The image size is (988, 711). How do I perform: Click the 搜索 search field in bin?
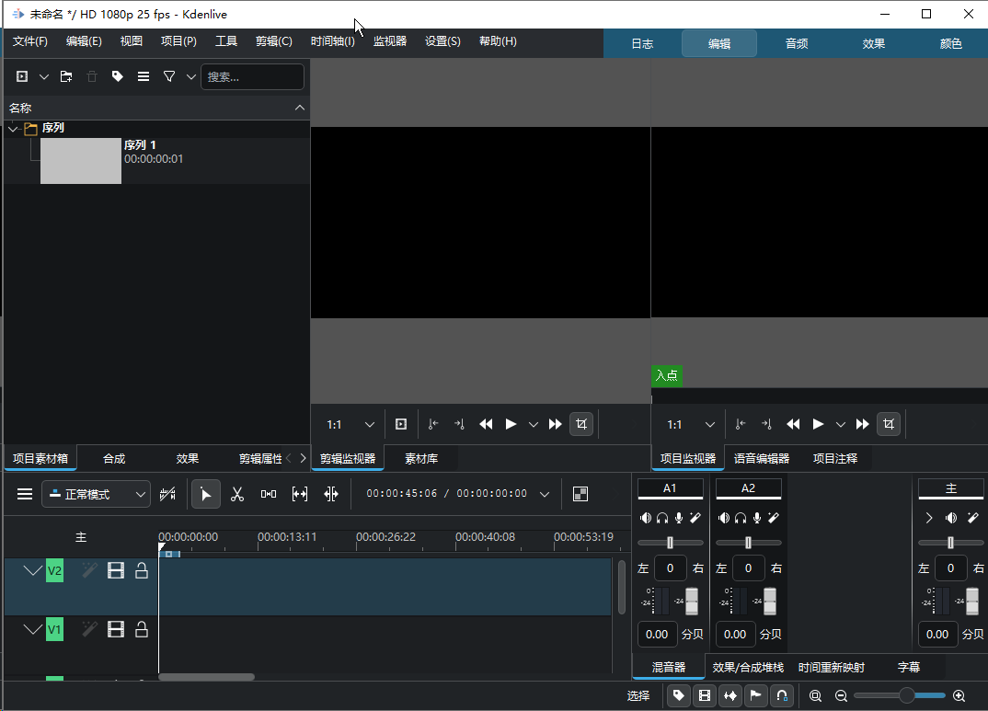click(x=251, y=77)
